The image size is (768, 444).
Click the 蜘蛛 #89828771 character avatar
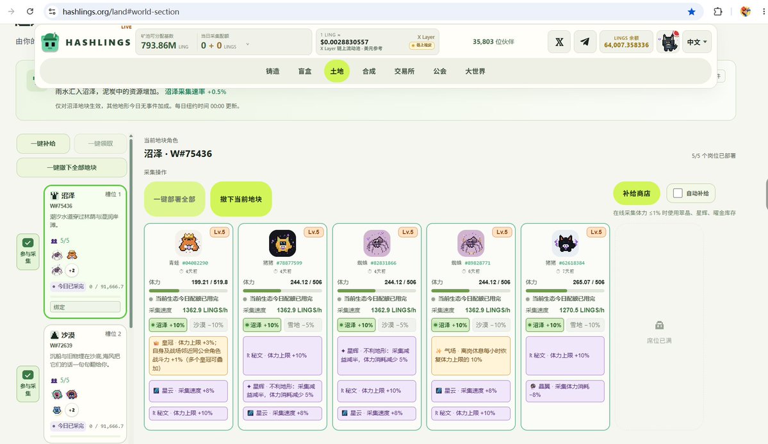[x=471, y=243]
